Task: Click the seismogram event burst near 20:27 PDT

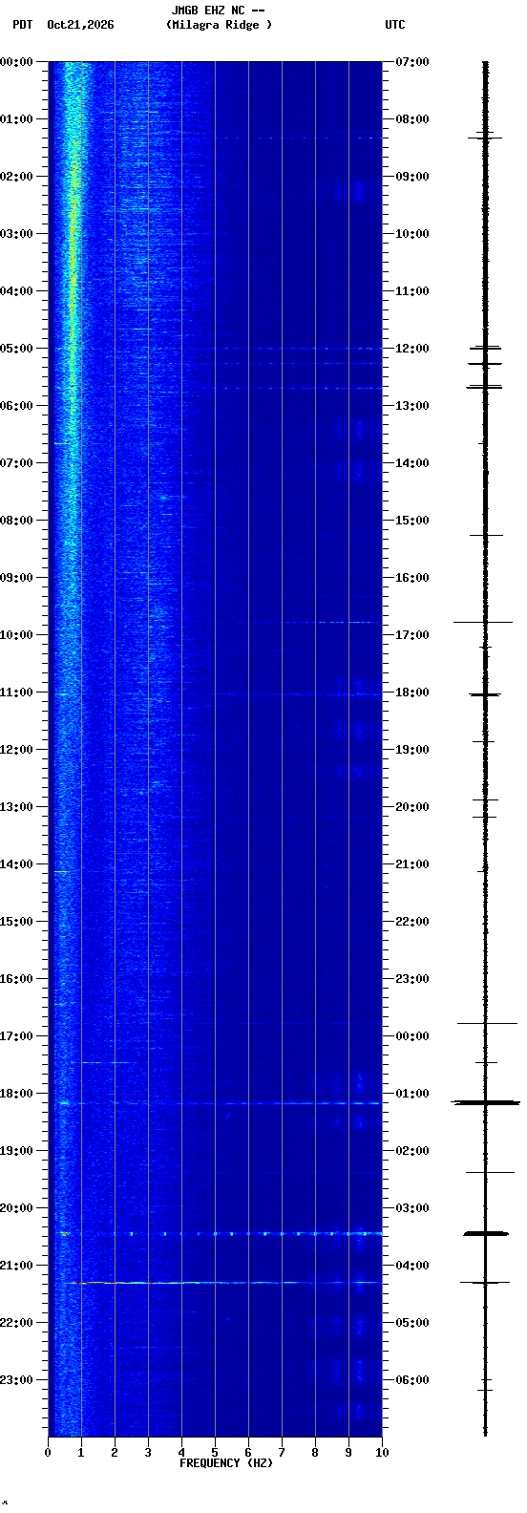Action: click(x=485, y=1234)
